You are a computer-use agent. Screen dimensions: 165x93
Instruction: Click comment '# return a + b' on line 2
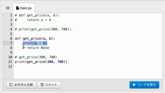click(x=33, y=20)
